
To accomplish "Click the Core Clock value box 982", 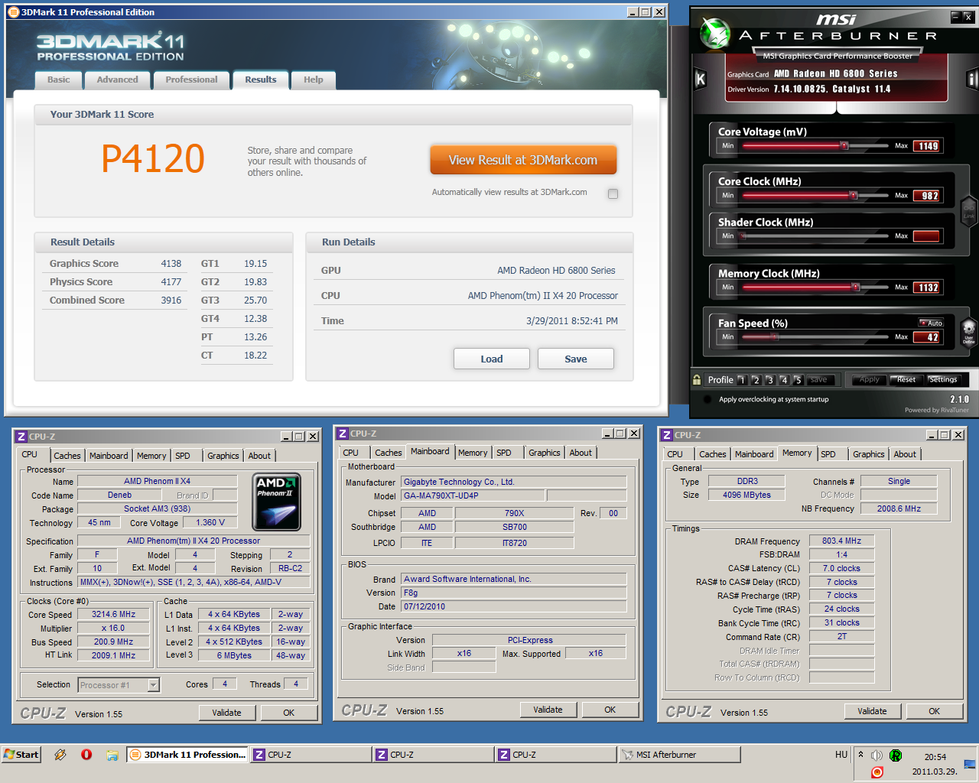I will [928, 196].
